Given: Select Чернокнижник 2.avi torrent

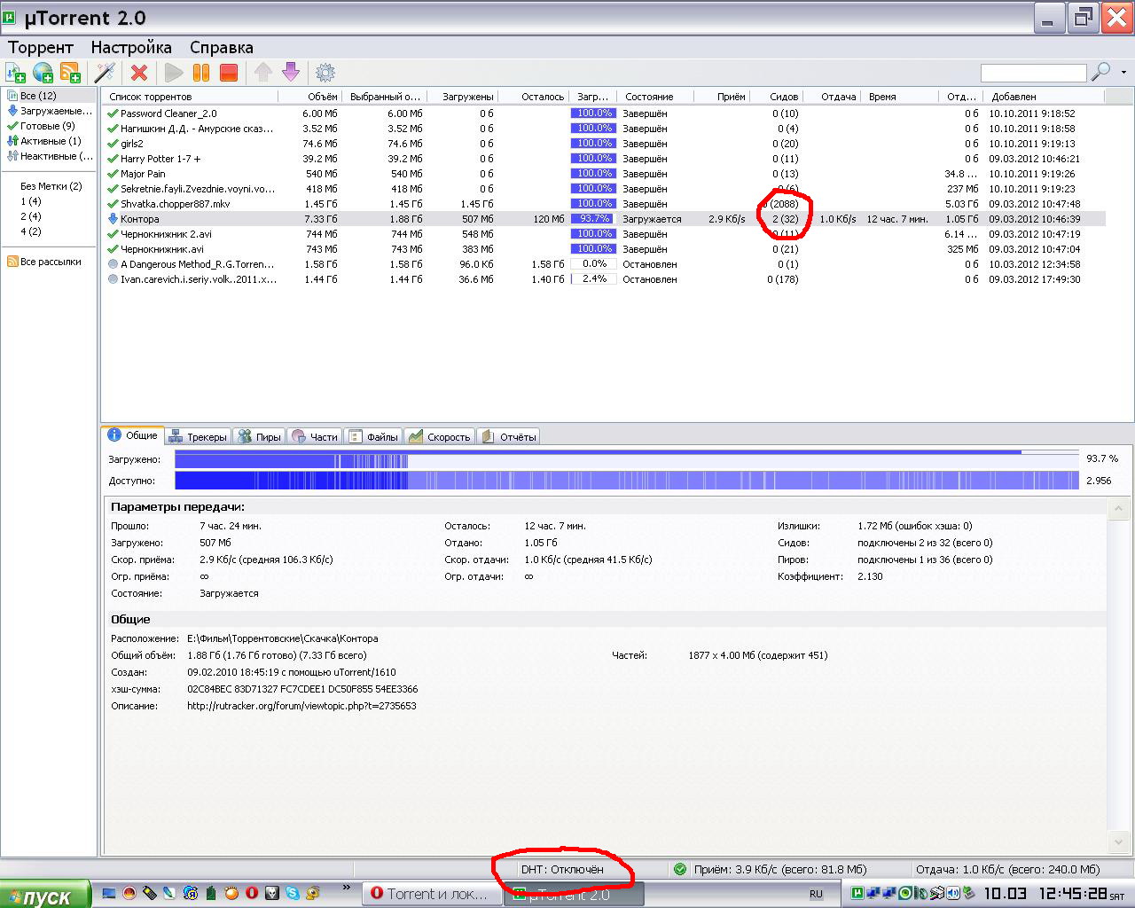Looking at the screenshot, I should click(x=605, y=234).
